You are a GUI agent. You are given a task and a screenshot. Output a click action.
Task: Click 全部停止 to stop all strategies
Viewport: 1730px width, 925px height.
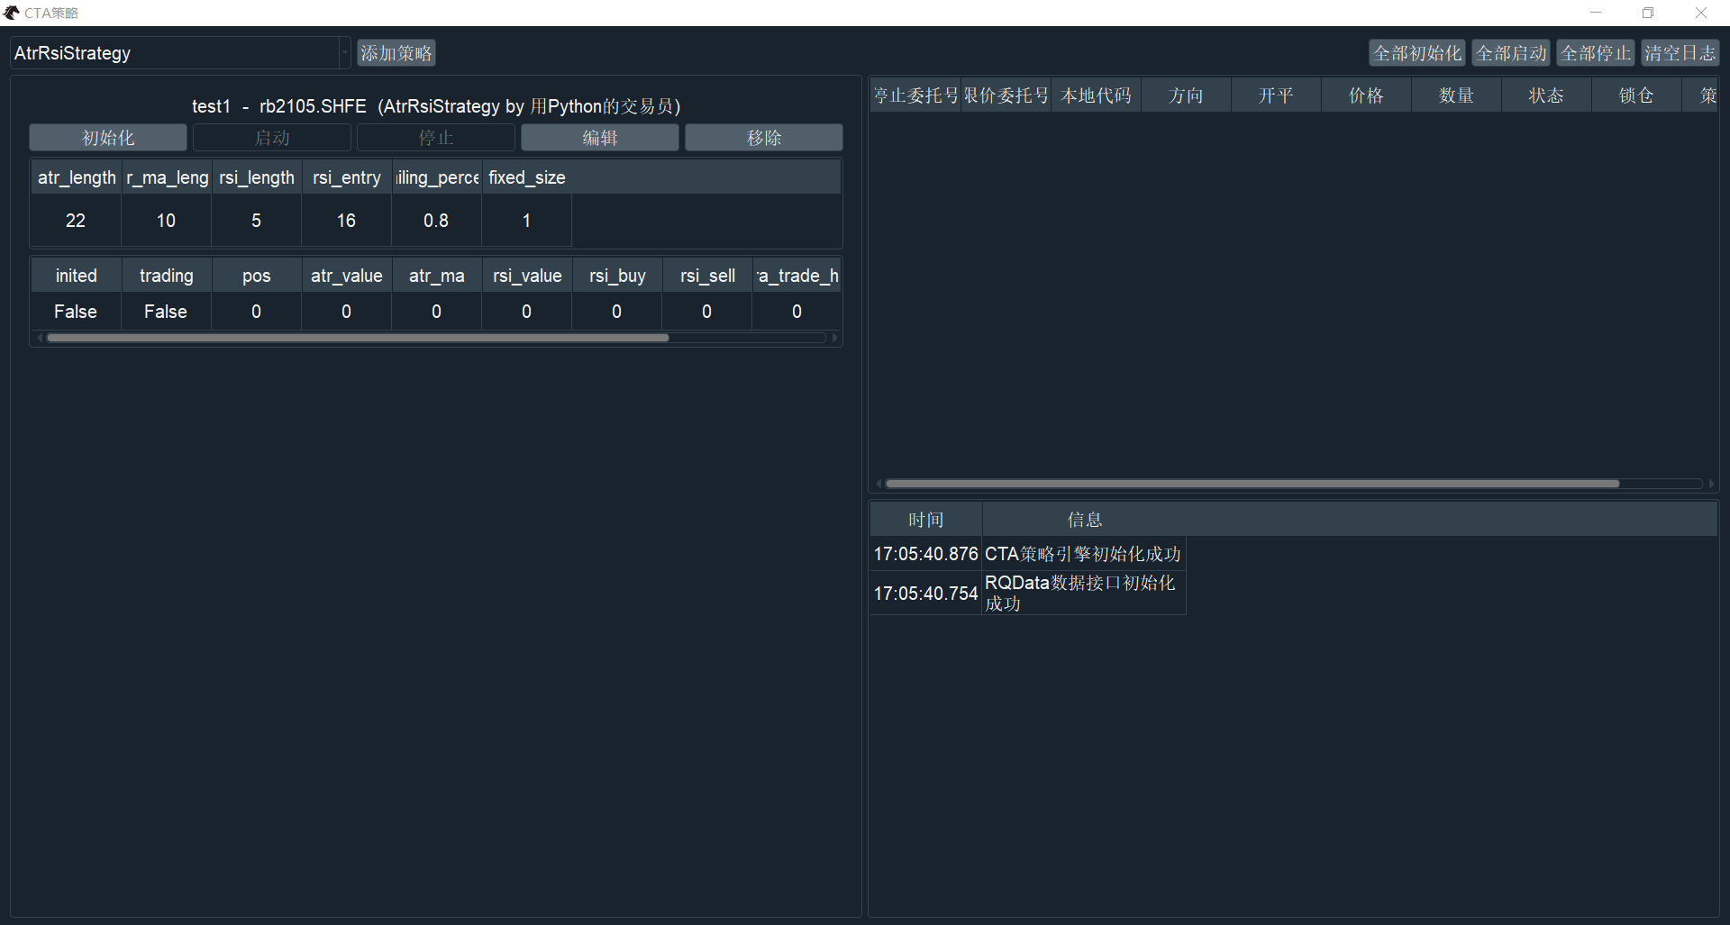1595,52
